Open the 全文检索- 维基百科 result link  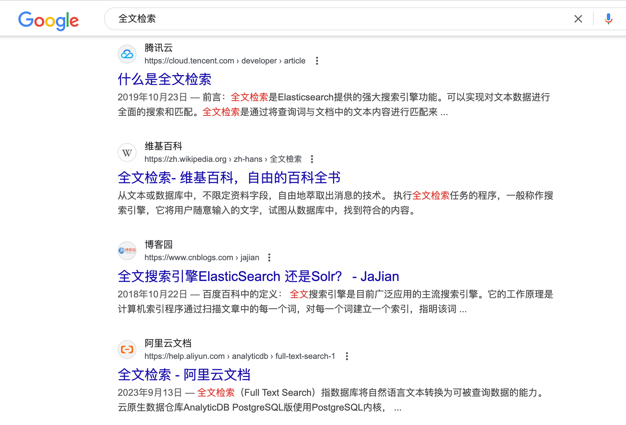click(229, 178)
